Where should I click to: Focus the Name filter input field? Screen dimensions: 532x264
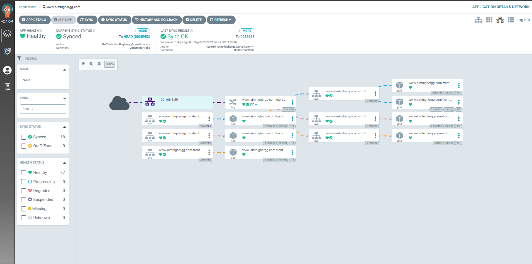point(43,80)
